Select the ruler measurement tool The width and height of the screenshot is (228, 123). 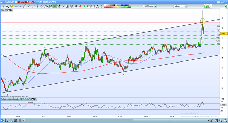click(x=25, y=6)
